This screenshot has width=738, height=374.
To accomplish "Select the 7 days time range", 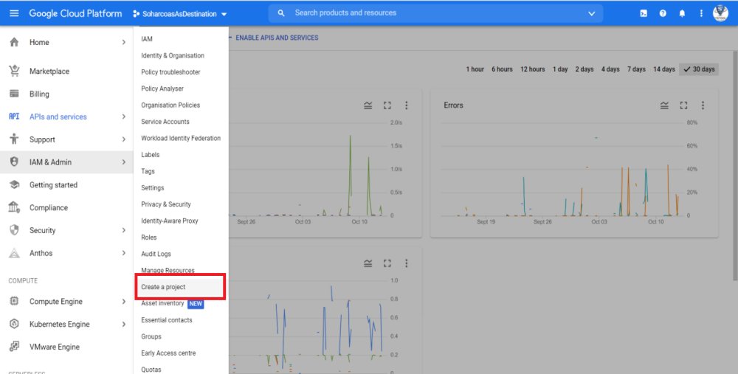I will click(x=636, y=69).
